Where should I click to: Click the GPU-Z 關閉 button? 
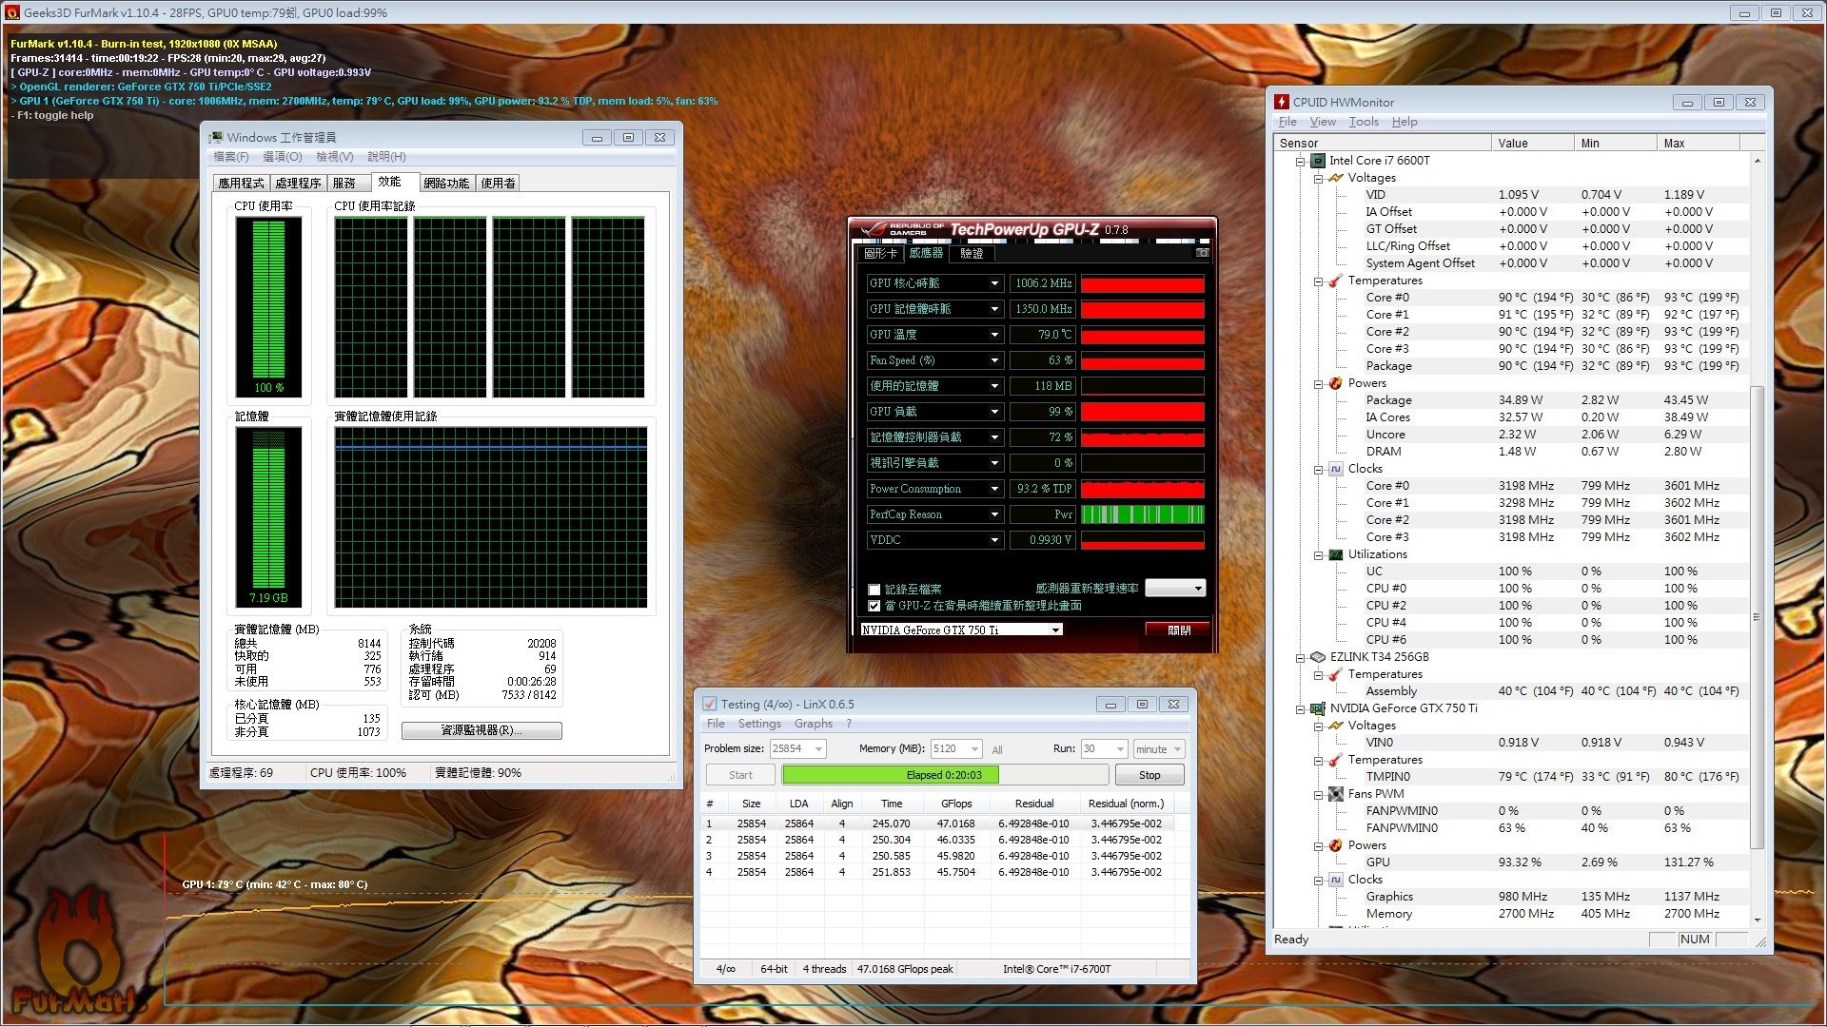(x=1178, y=630)
